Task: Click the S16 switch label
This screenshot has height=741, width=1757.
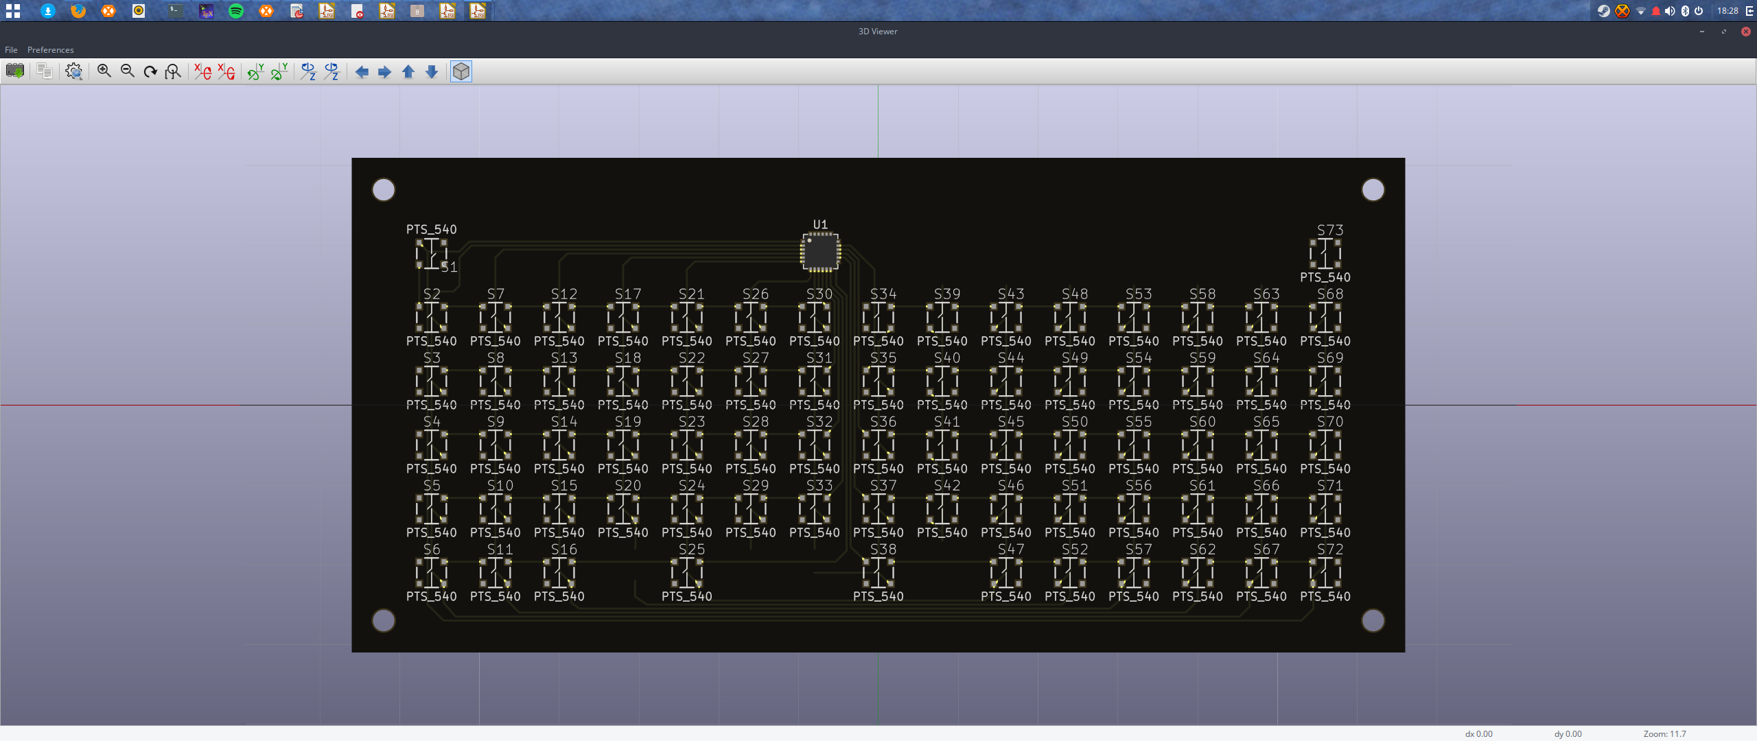Action: pyautogui.click(x=564, y=549)
